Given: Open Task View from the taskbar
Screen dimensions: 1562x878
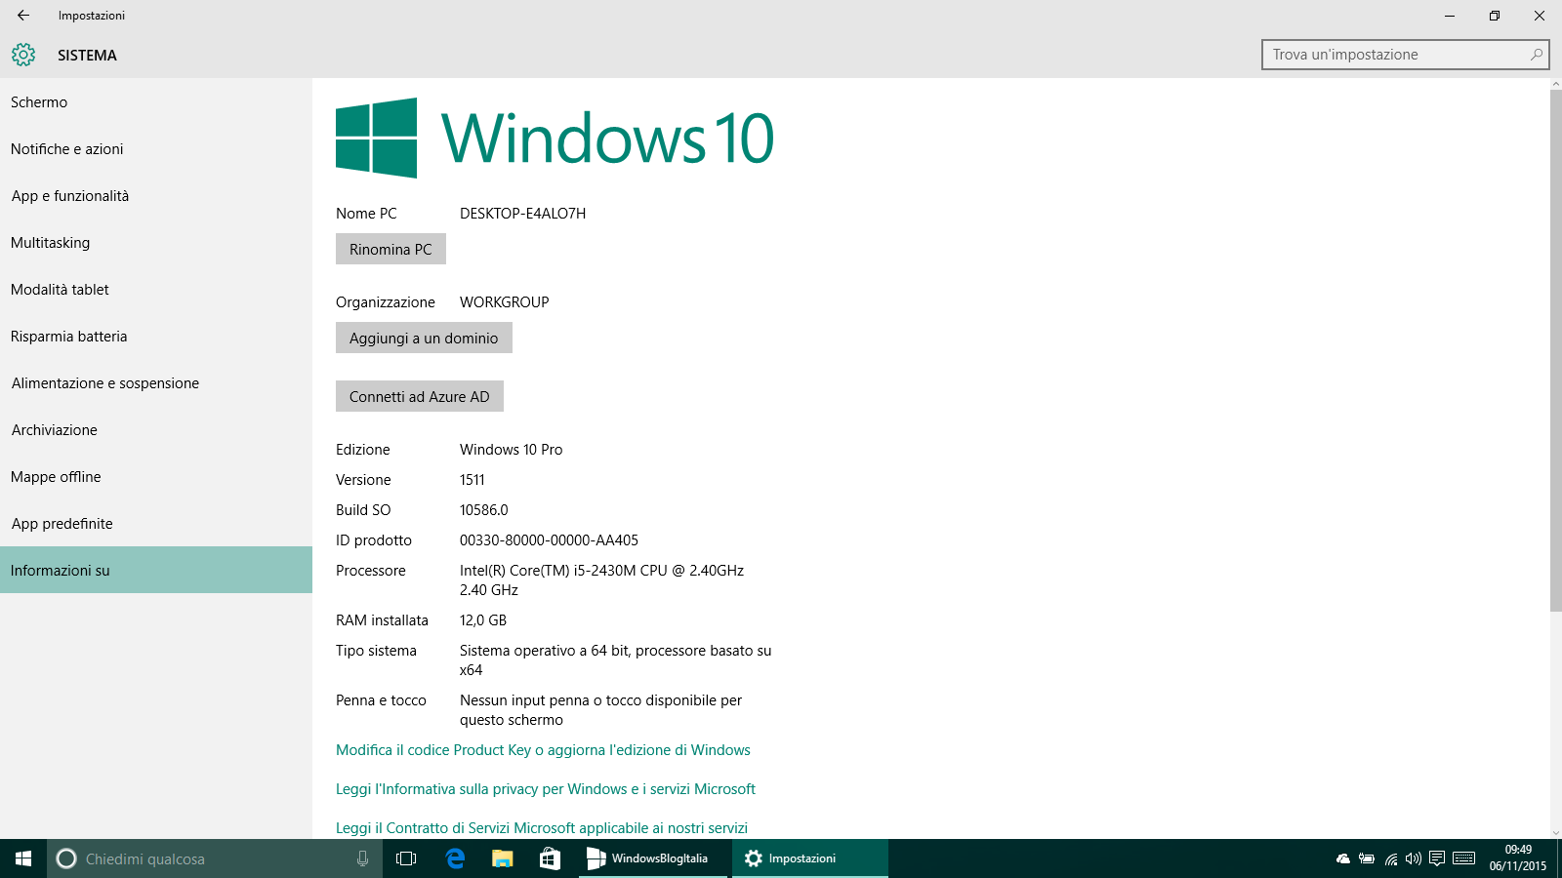Looking at the screenshot, I should coord(406,858).
